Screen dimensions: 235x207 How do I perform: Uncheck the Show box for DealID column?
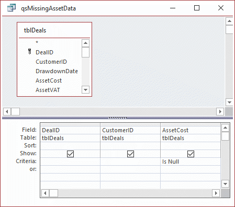tap(70, 154)
